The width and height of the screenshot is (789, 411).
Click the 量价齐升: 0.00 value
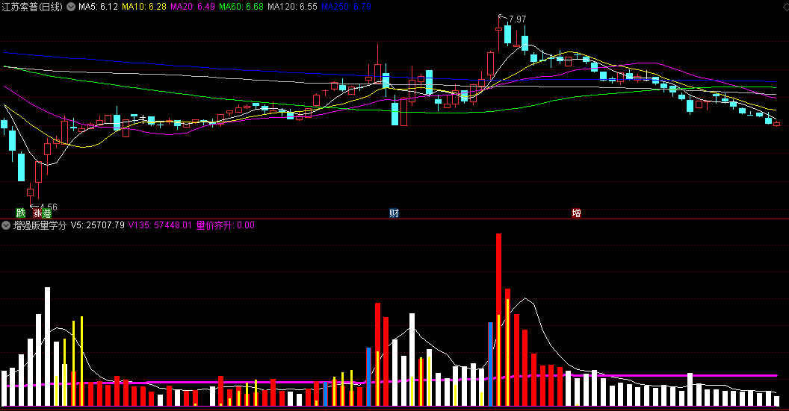click(x=226, y=225)
